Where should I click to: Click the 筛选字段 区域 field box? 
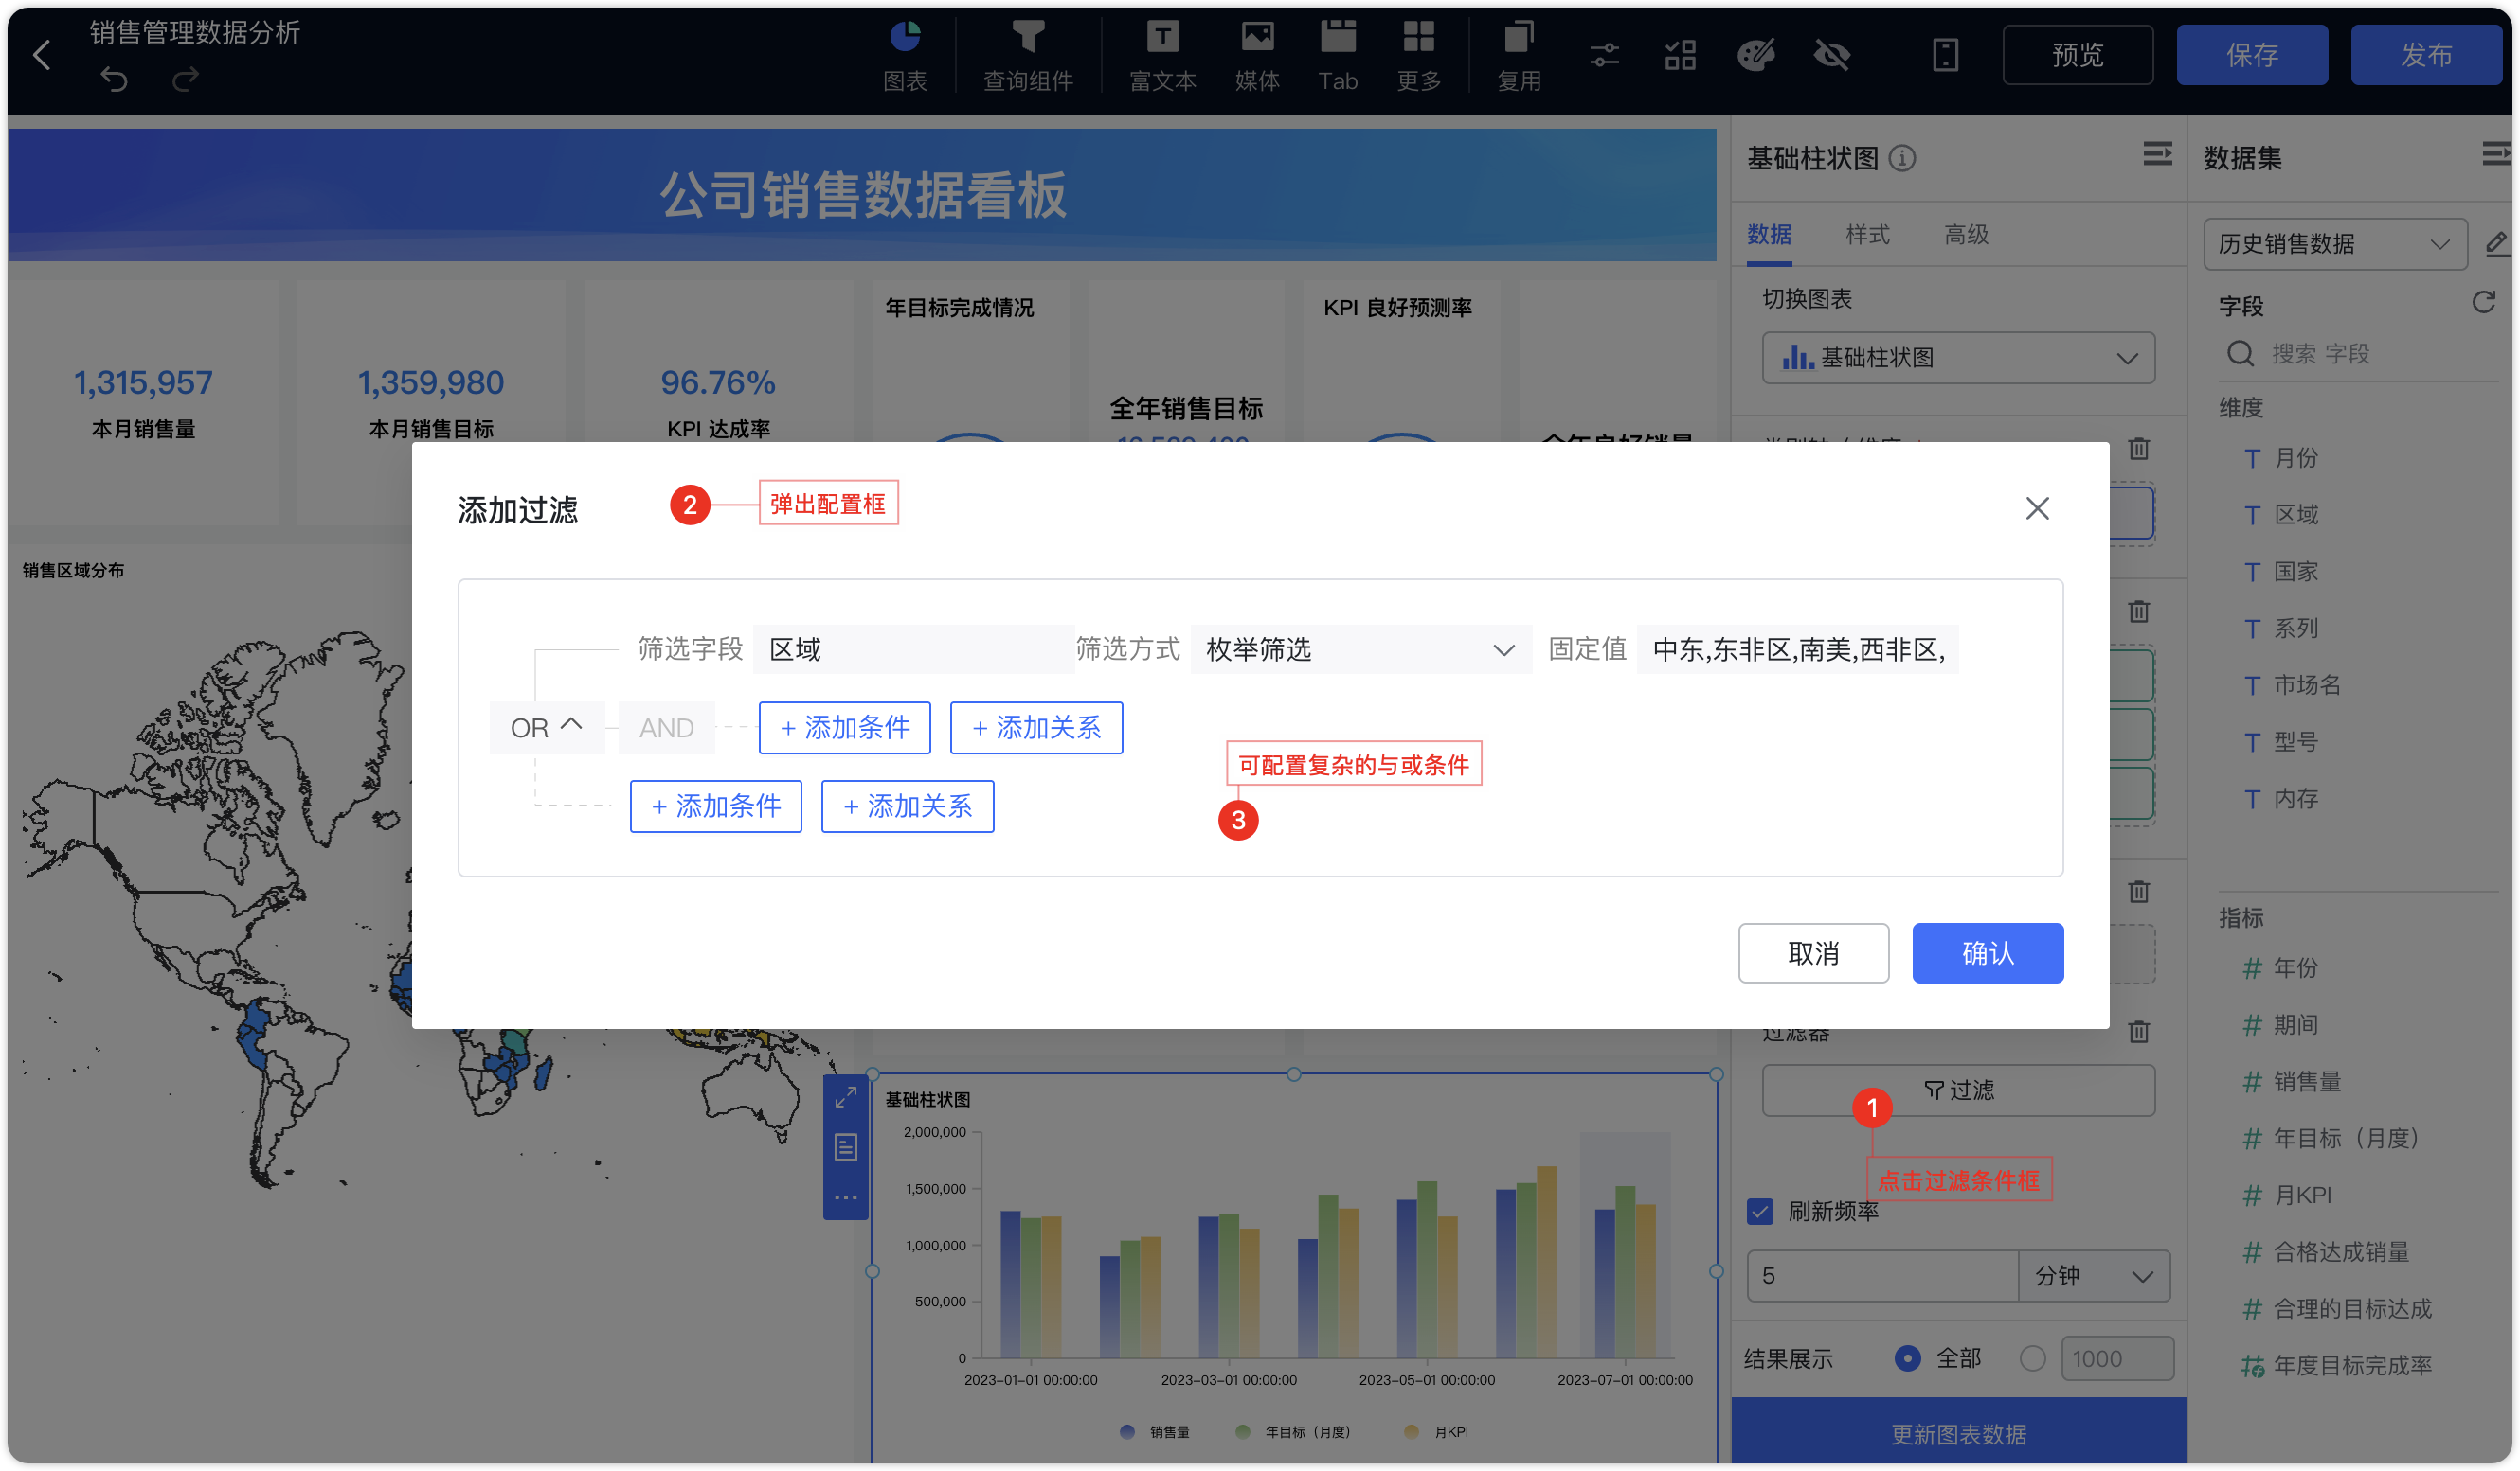point(914,649)
